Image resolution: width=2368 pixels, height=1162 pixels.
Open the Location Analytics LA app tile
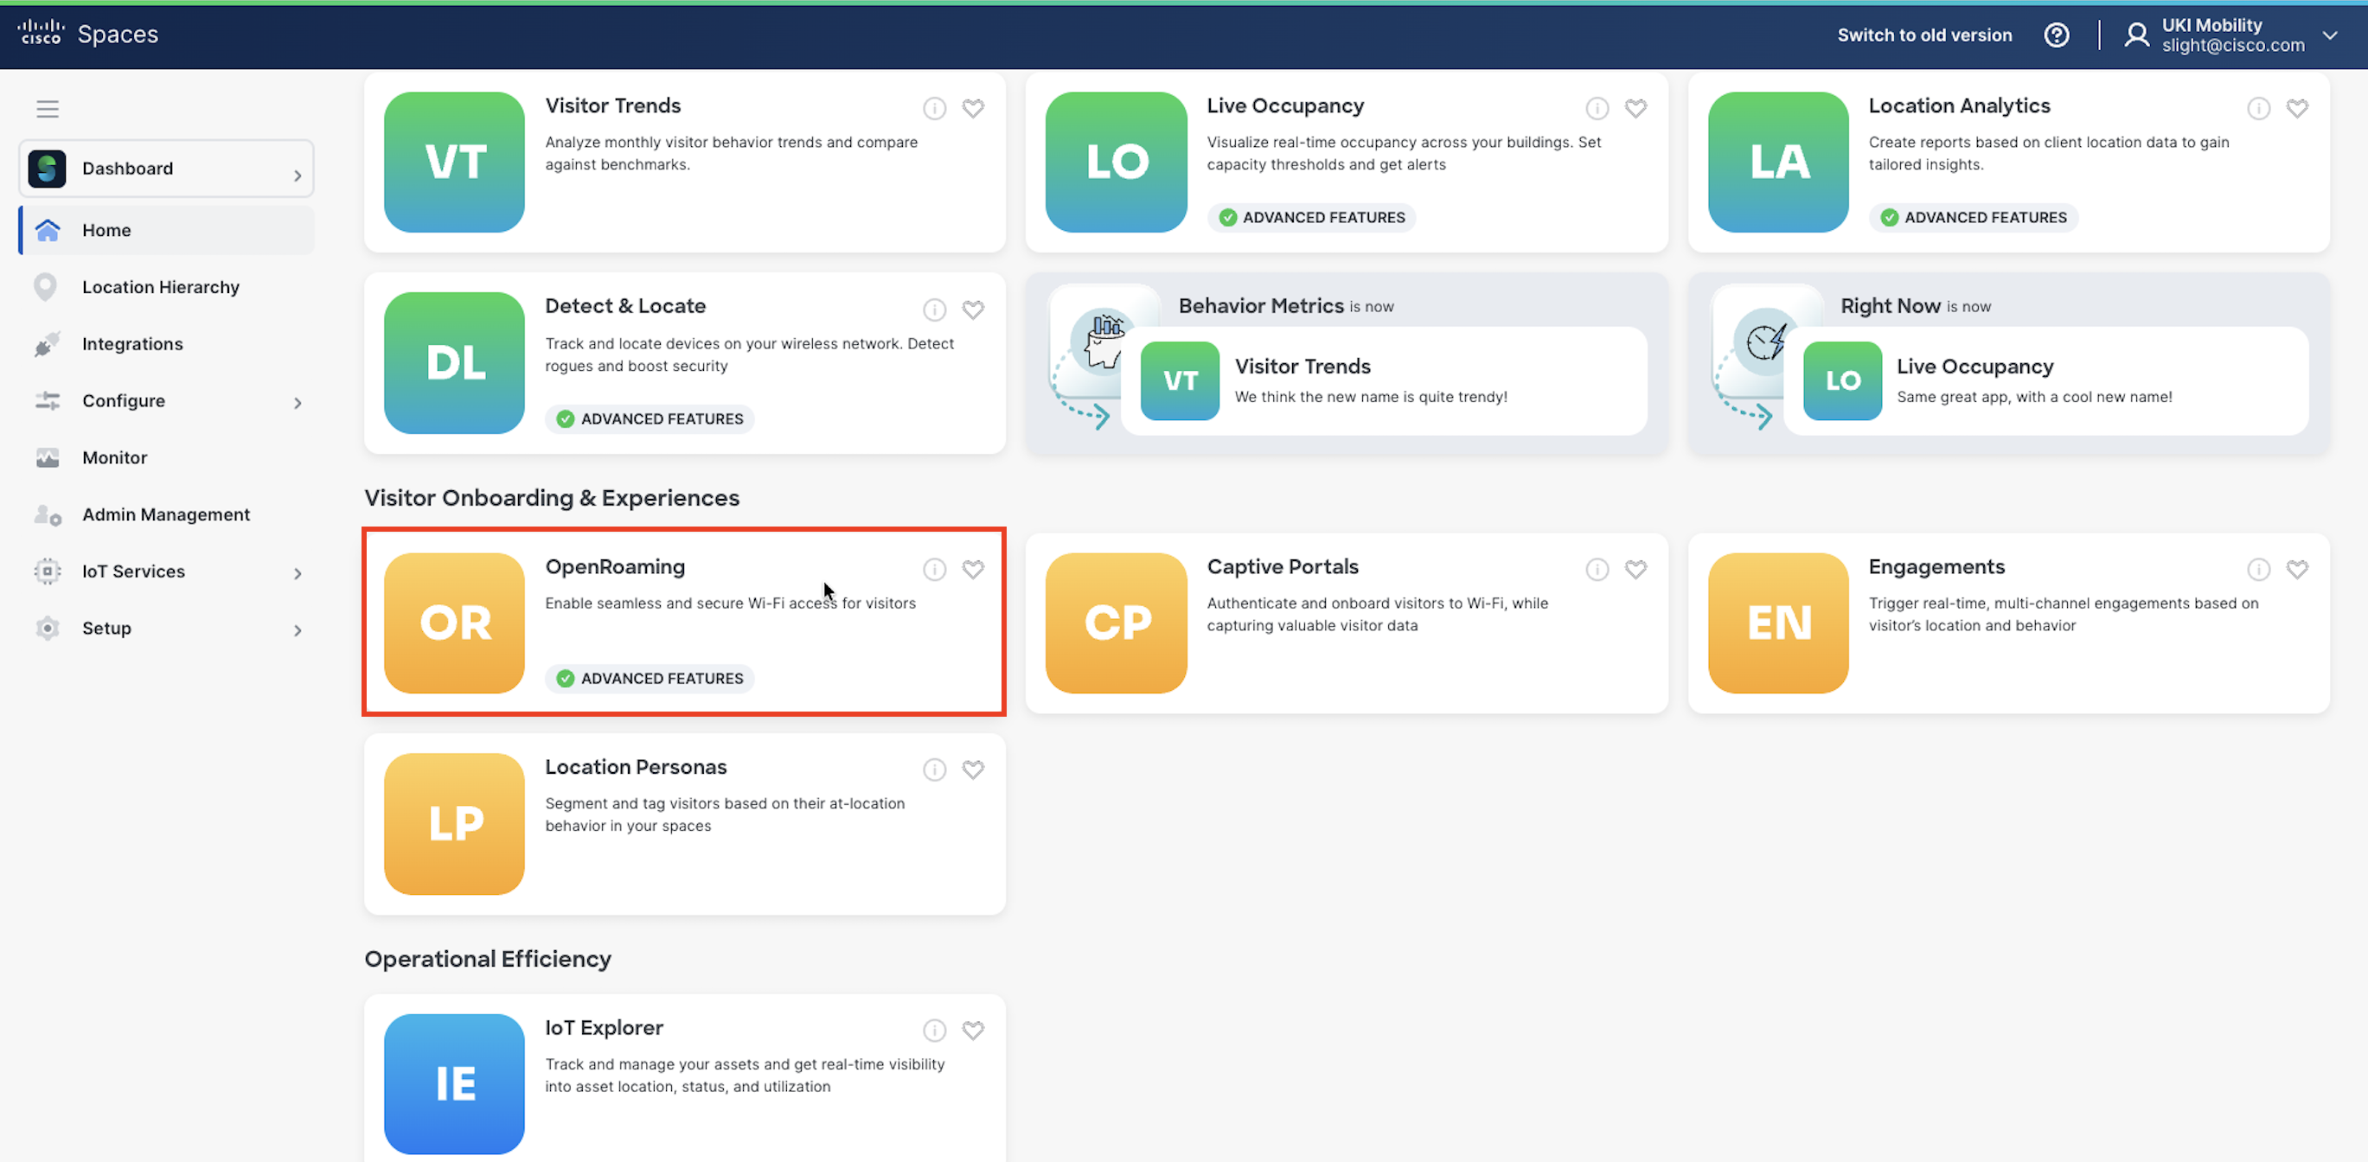[x=1778, y=162]
